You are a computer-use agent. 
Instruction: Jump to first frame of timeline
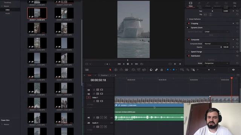tap(119, 64)
